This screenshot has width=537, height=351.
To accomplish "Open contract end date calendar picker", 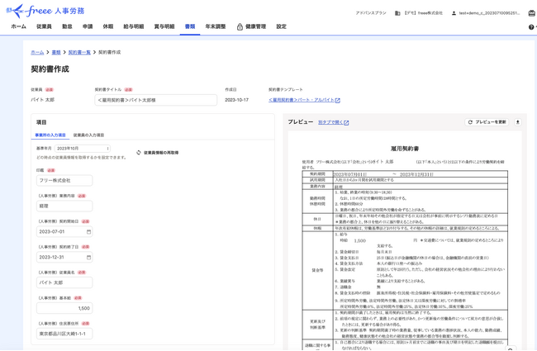I will click(88, 258).
